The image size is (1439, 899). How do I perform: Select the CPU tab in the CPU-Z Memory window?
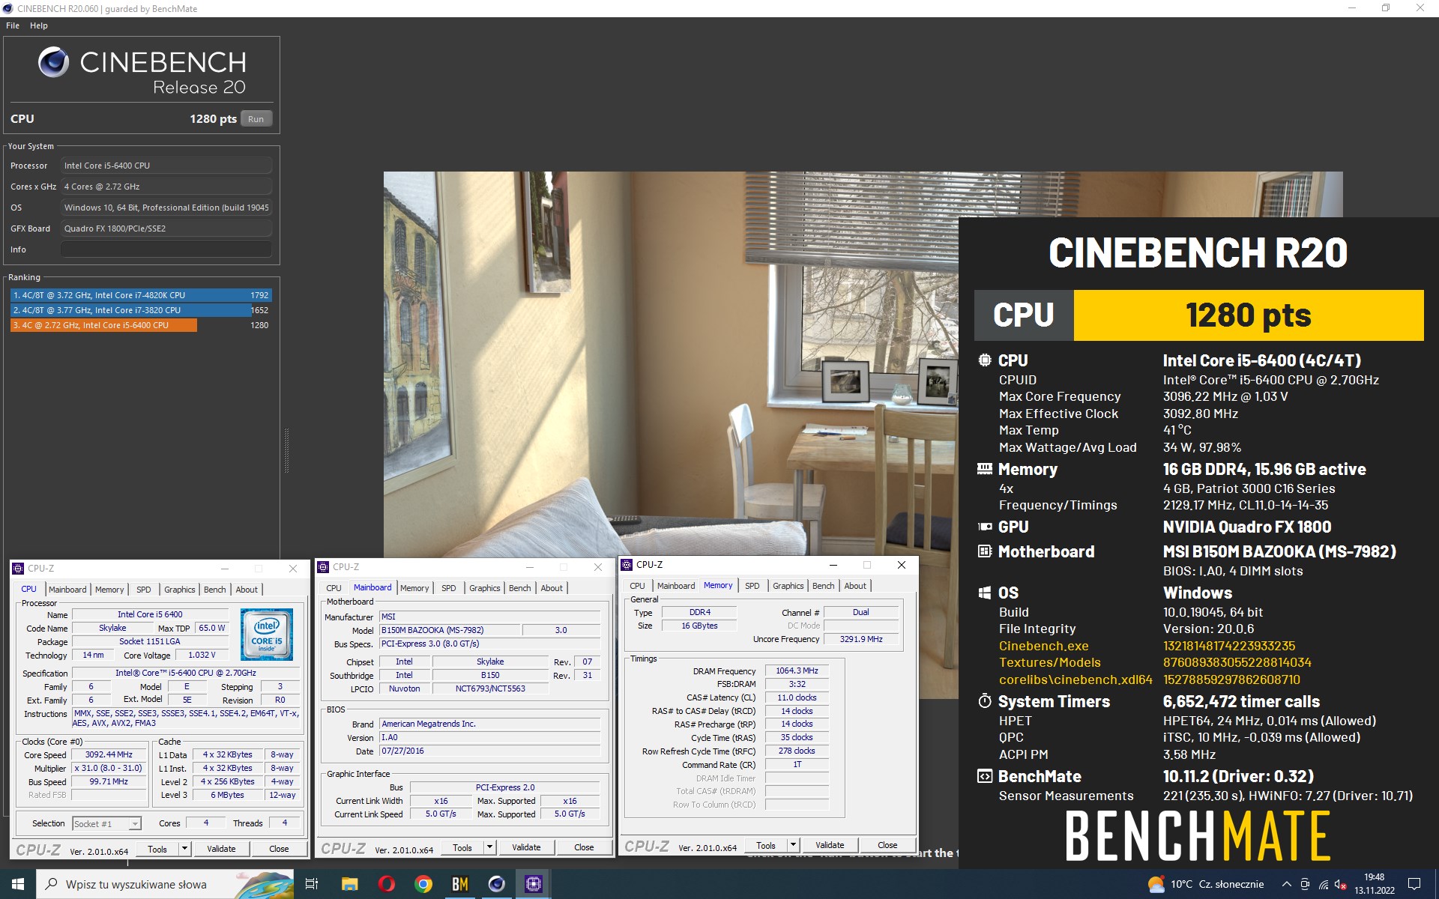637,586
